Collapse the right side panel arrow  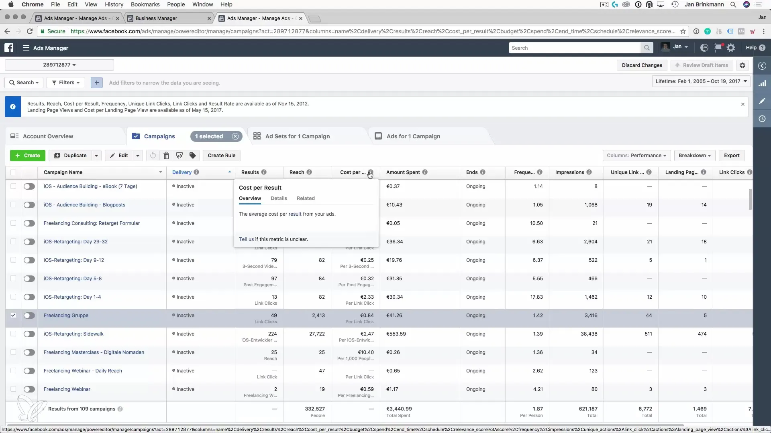(x=762, y=66)
